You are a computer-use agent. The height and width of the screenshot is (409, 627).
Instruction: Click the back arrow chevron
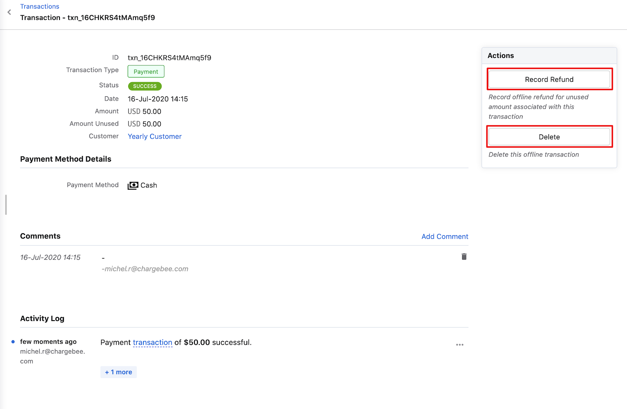click(x=9, y=12)
